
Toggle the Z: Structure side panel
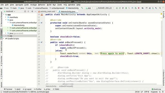coord(1,74)
